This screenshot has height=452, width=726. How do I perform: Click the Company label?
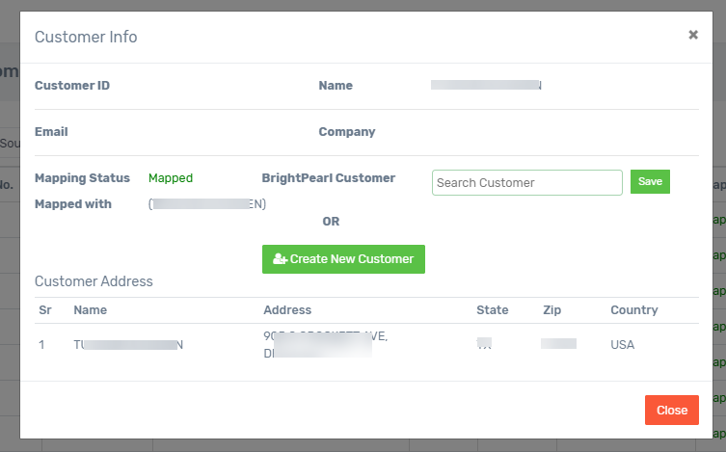coord(347,132)
